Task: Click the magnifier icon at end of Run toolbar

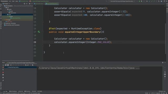Action: coord(33,65)
